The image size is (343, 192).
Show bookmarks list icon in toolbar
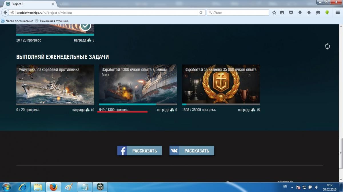282,13
